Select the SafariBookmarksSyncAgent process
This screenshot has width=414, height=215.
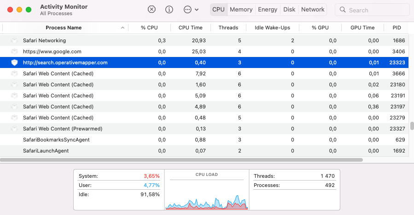[x=204, y=140]
